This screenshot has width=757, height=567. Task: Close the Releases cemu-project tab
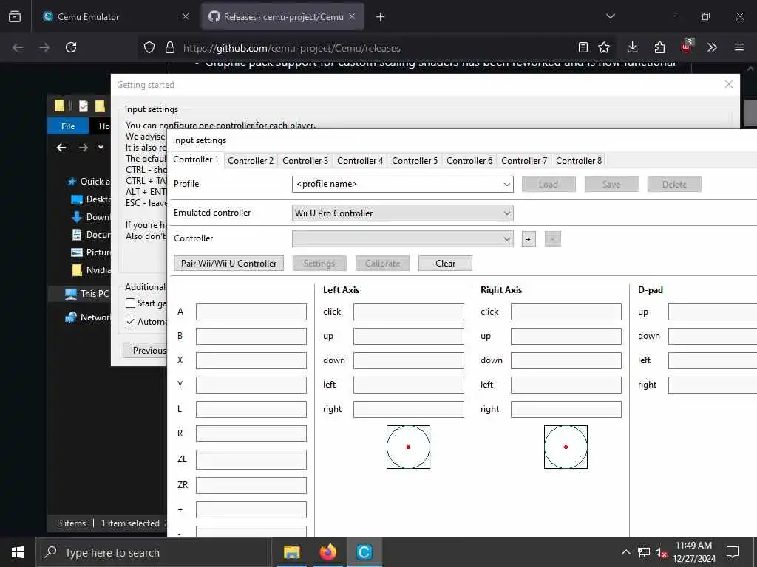point(352,16)
